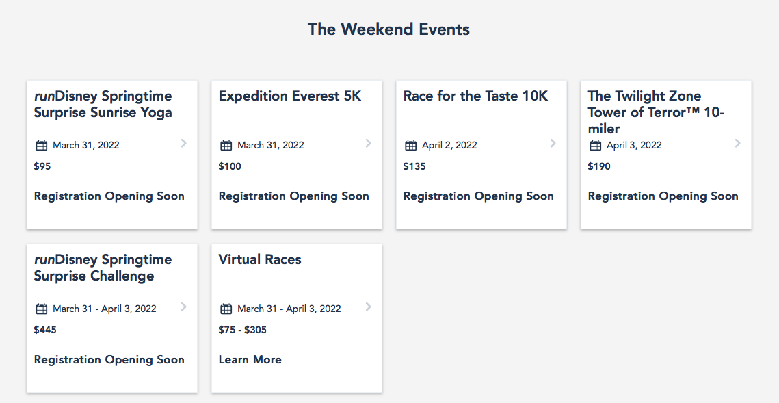Click chevron on Race for the Taste 10K
779x403 pixels.
[553, 143]
